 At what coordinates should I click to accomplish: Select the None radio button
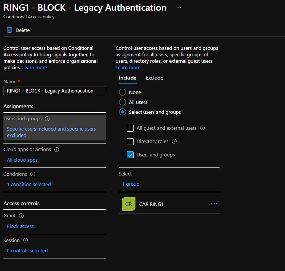click(x=123, y=92)
